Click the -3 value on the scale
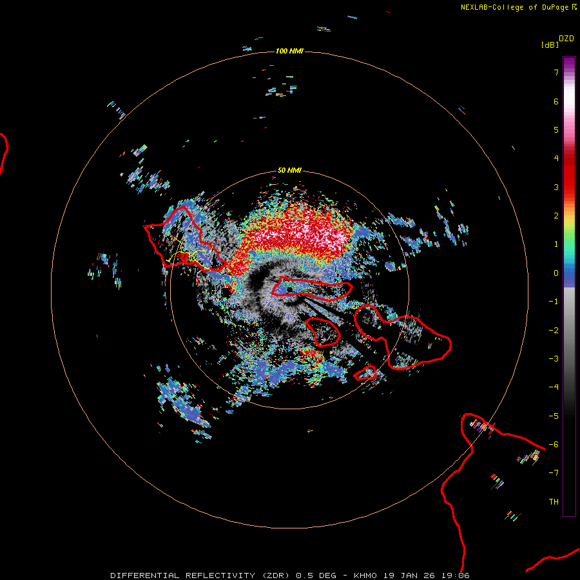Viewport: 580px width, 580px height. 554,359
